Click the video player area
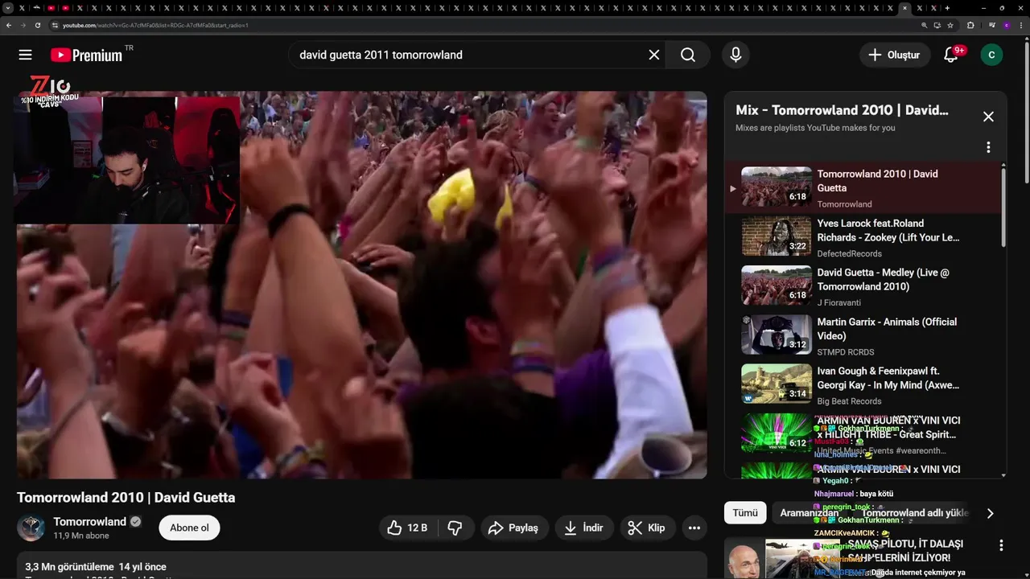1030x579 pixels. (362, 285)
